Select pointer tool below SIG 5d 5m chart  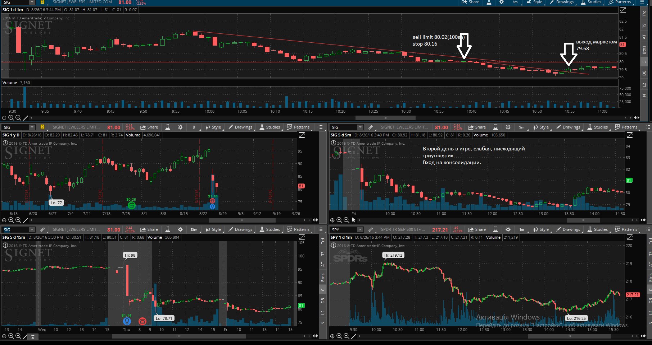354,220
